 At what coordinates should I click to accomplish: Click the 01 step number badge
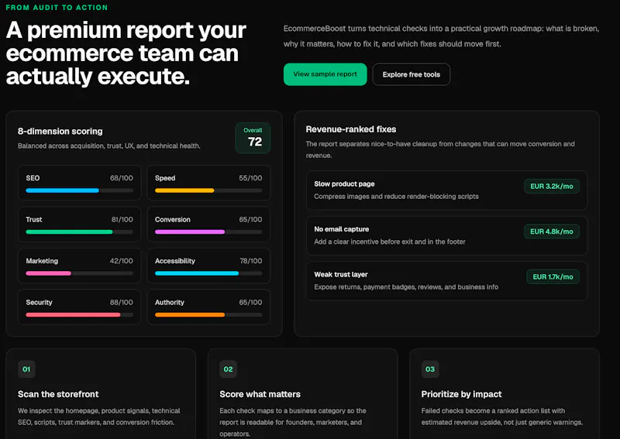click(x=26, y=369)
